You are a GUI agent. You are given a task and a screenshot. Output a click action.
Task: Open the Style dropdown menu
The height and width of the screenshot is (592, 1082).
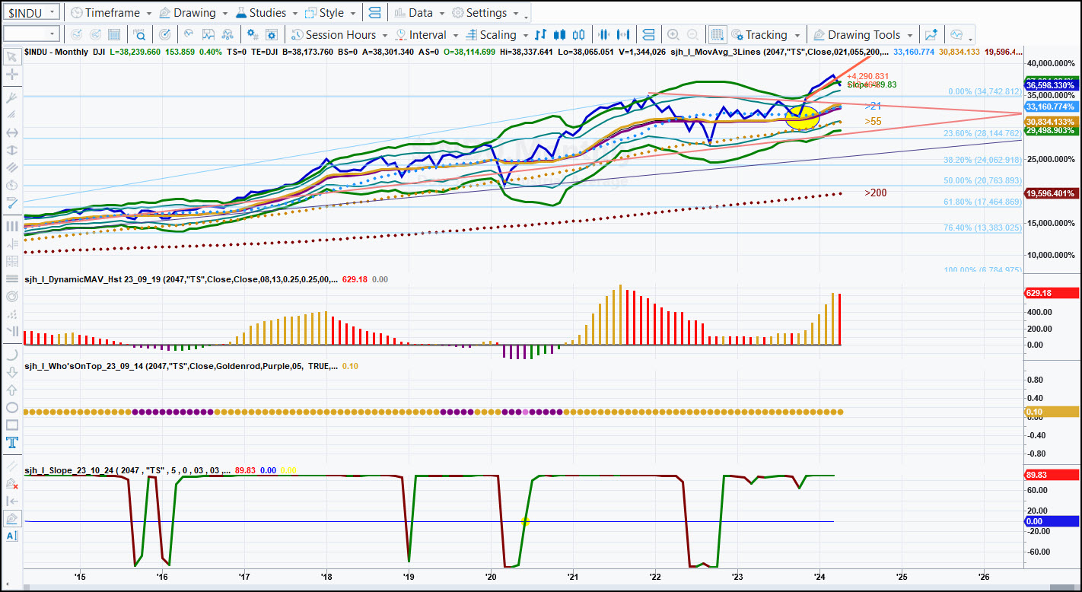click(x=332, y=13)
